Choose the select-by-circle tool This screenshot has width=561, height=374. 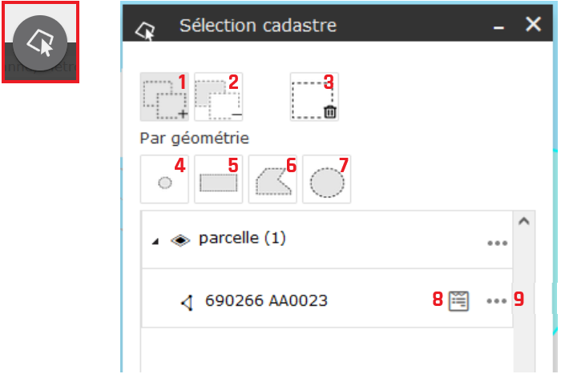point(326,179)
